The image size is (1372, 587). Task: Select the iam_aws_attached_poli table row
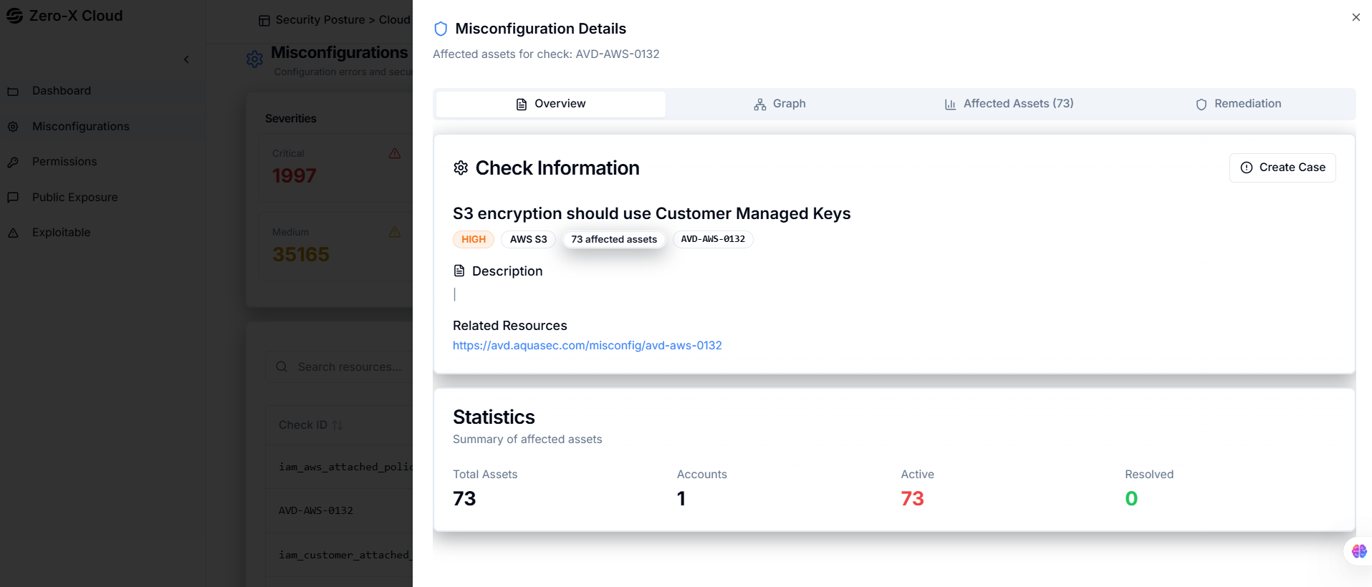(339, 467)
